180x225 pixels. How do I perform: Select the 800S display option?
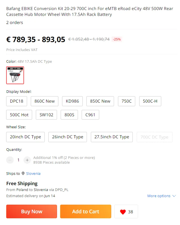point(69,115)
